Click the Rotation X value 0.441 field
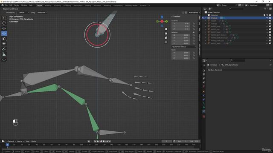The height and width of the screenshot is (153, 273). [181, 38]
